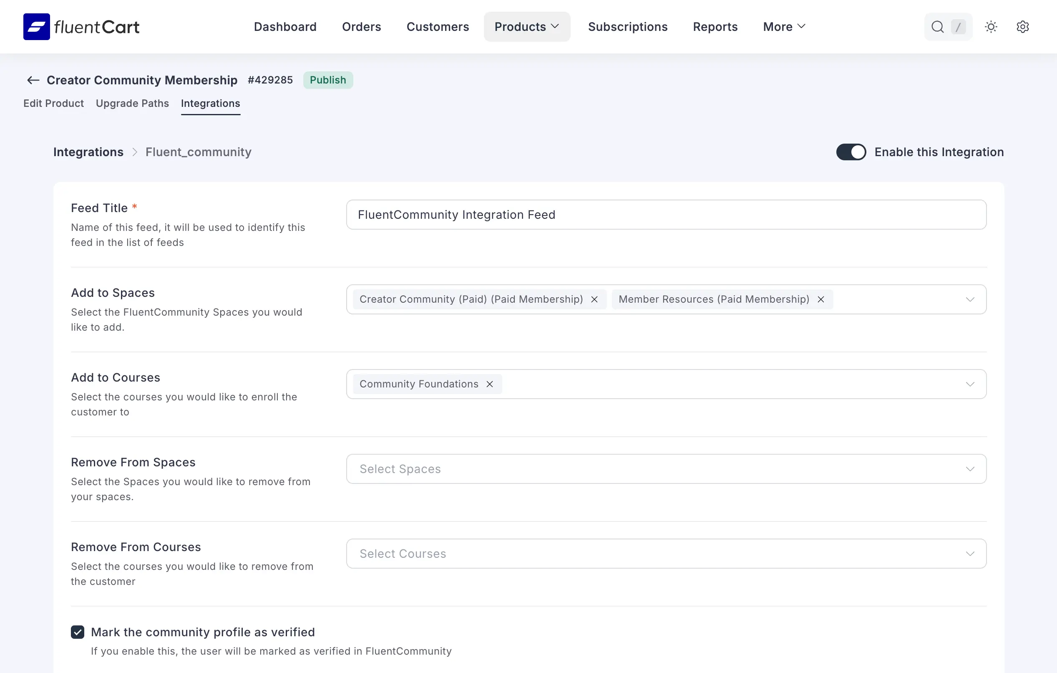Remove Member Resources space tag
Image resolution: width=1057 pixels, height=673 pixels.
point(820,300)
